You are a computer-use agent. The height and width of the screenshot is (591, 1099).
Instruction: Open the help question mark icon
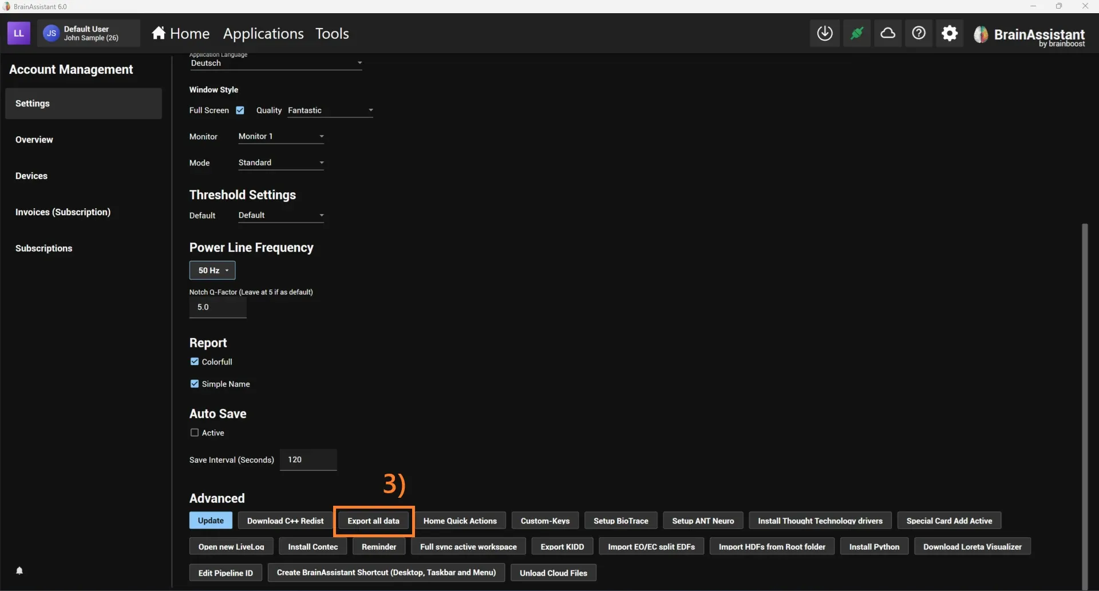pyautogui.click(x=919, y=33)
